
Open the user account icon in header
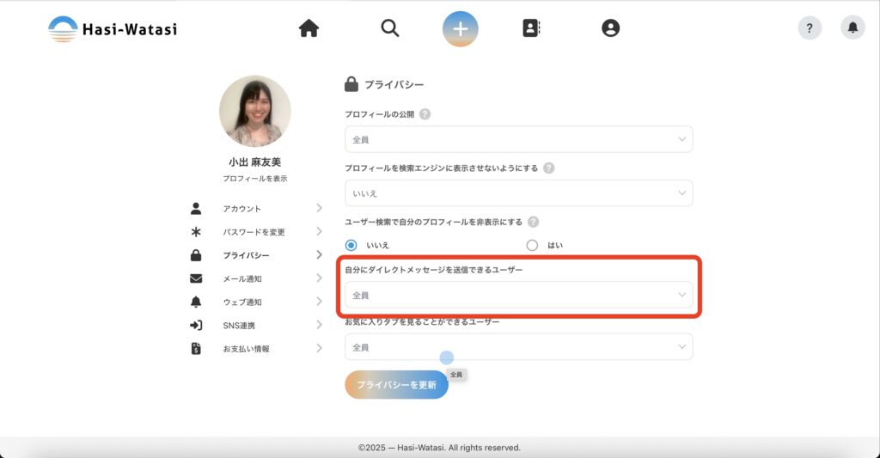click(610, 28)
